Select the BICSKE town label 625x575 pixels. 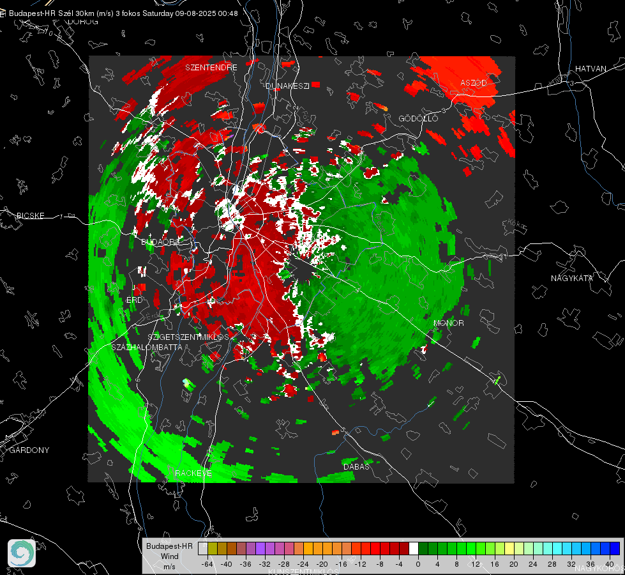coord(30,215)
